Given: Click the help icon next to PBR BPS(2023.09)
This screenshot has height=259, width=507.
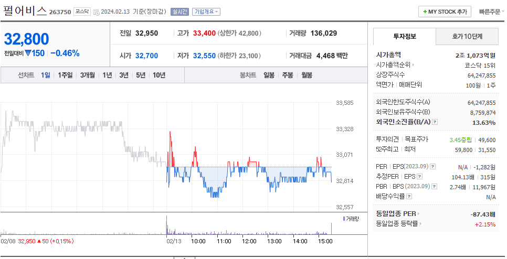Looking at the screenshot, I should [434, 187].
